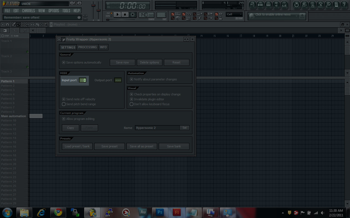This screenshot has height=218, width=350.
Task: Click the Undo icon in the toolbar
Action: (x=296, y=5)
